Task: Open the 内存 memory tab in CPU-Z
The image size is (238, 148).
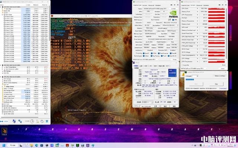Action: [x=146, y=66]
